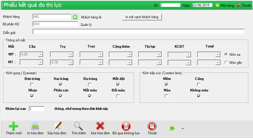This screenshot has width=253, height=138.
Task: Uncheck the Phân cực checkbox
Action: [61, 96]
